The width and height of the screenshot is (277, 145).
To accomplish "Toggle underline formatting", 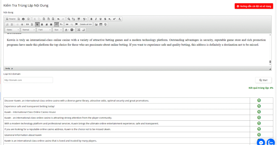I will point(101,19).
